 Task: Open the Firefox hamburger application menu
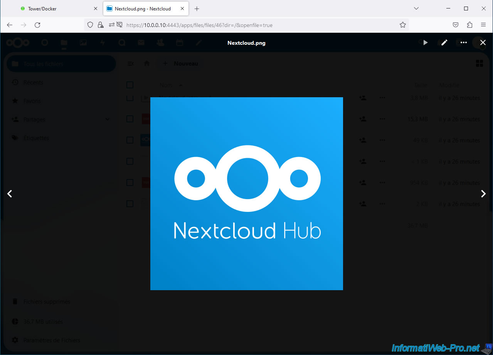[x=483, y=25]
